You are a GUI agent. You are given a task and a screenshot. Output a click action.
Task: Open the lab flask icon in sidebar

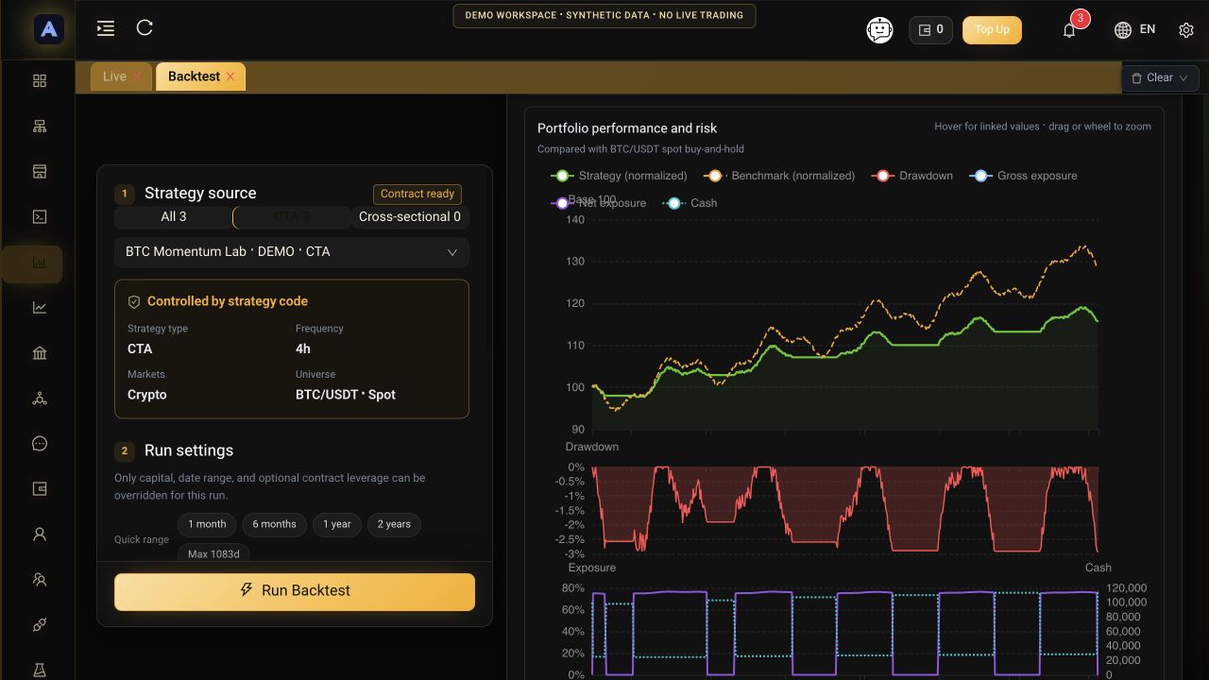[x=40, y=670]
